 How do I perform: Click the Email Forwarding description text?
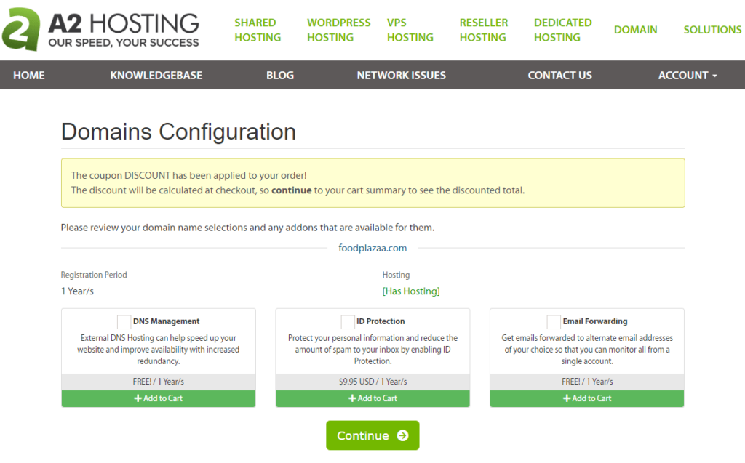coord(587,350)
